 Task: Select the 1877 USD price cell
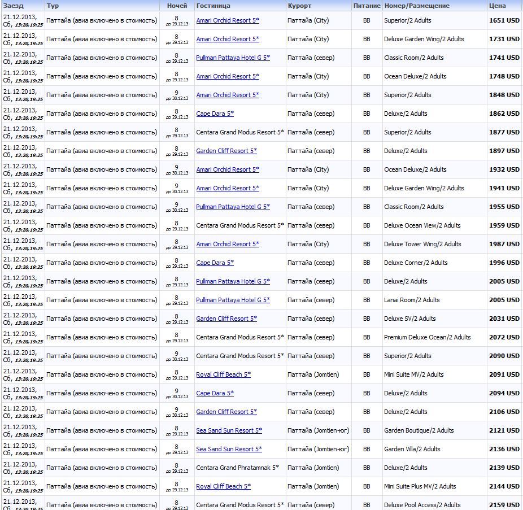pyautogui.click(x=504, y=132)
